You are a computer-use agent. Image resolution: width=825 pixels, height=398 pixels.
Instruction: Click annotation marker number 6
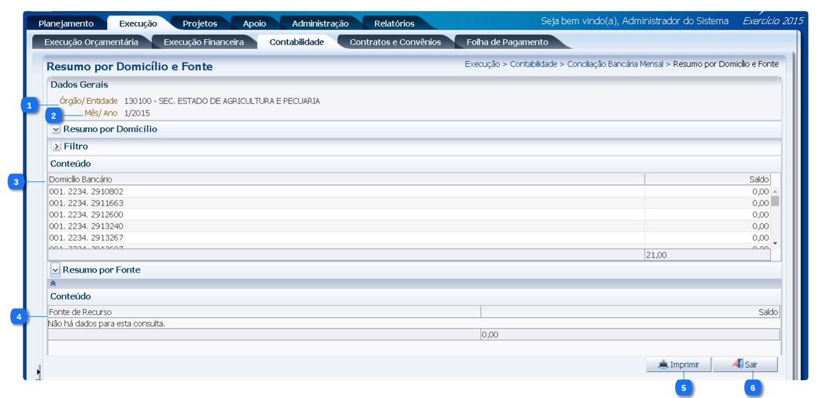(753, 388)
